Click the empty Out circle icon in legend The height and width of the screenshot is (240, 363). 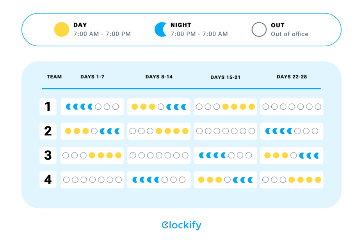tap(259, 30)
